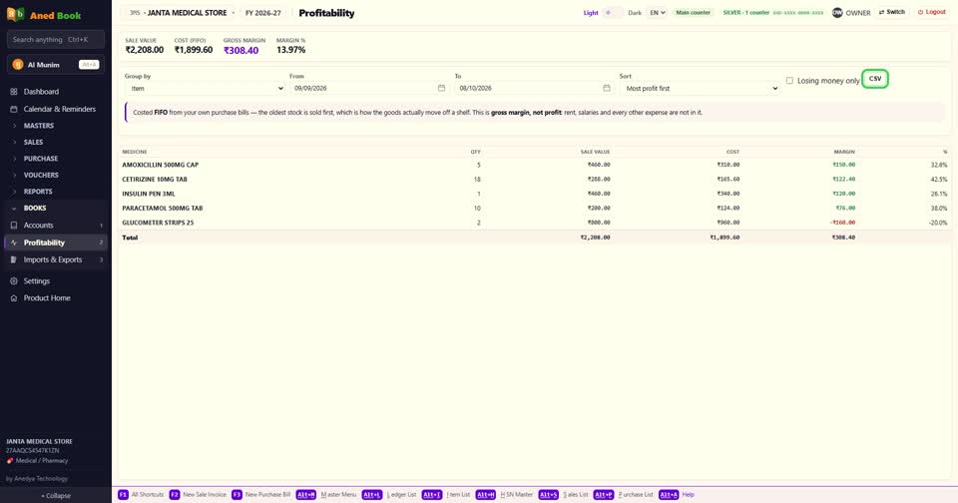
Task: Export table with CSV button
Action: pyautogui.click(x=875, y=79)
